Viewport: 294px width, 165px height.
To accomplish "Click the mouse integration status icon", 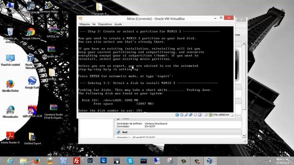I will coord(206,115).
